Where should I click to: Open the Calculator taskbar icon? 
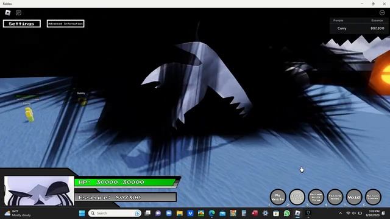244,213
